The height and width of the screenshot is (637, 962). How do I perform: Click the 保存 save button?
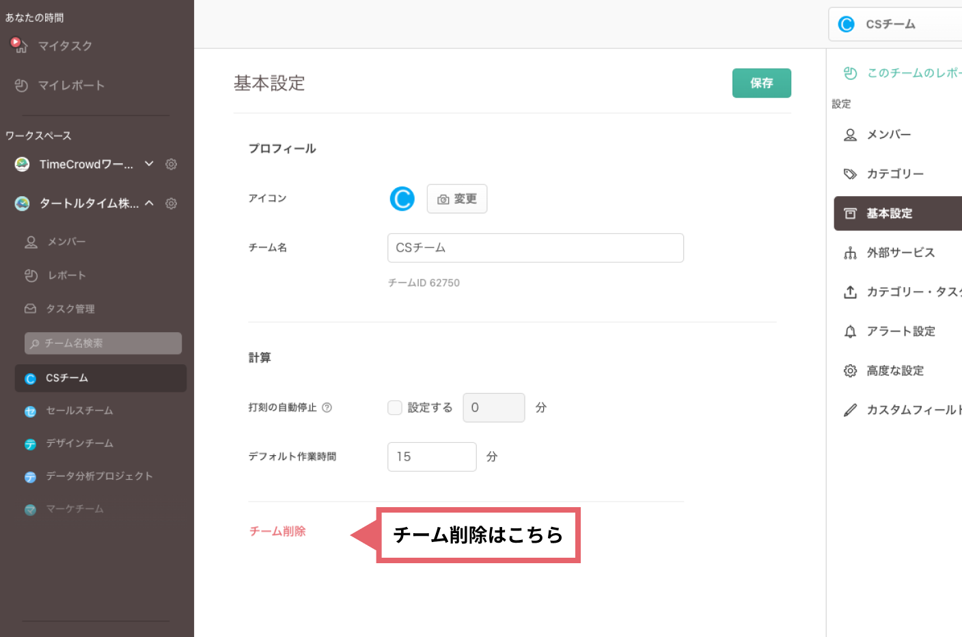[761, 83]
